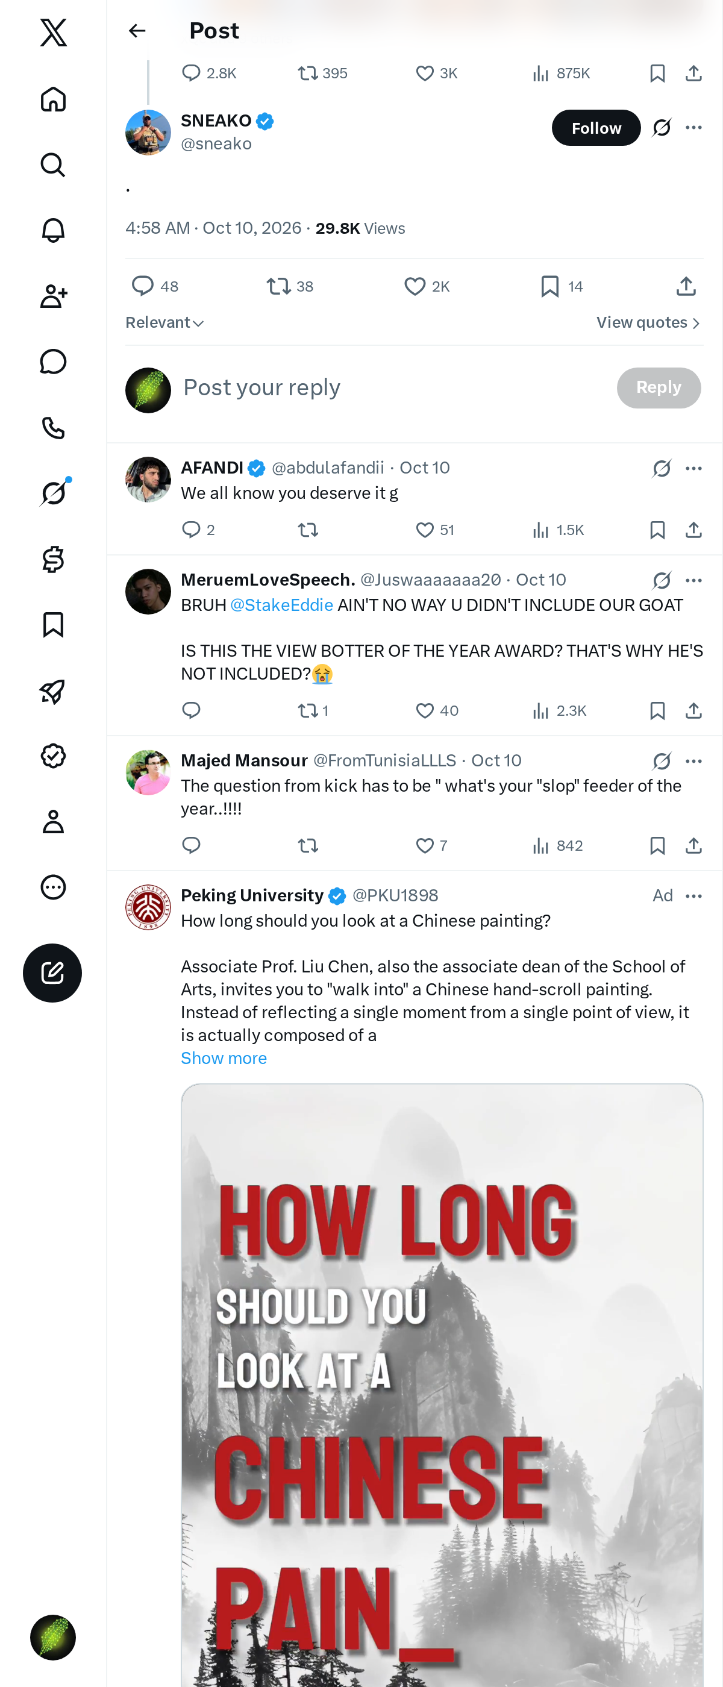The width and height of the screenshot is (723, 1687).
Task: Open the Grok icon in the sidebar
Action: coord(53,492)
